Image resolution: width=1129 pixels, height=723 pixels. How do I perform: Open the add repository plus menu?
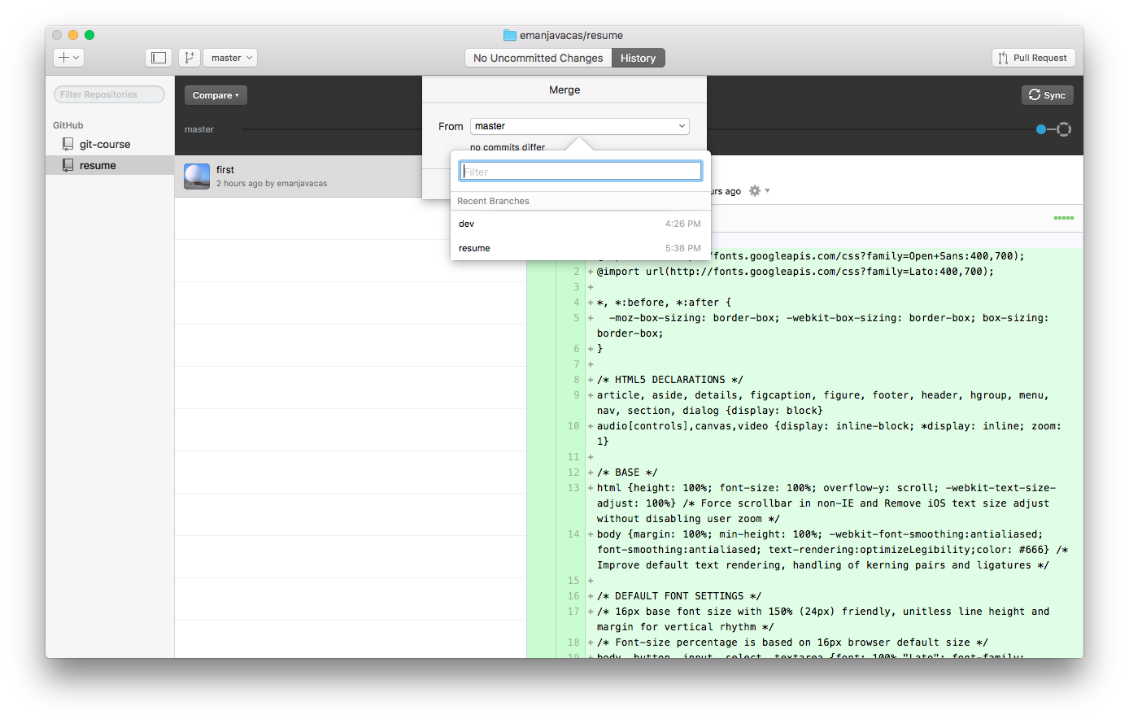pyautogui.click(x=68, y=58)
